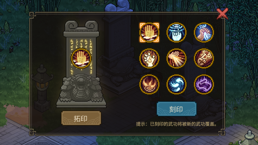Click the 拓印 rubbing button
258x145 pixels.
click(81, 118)
